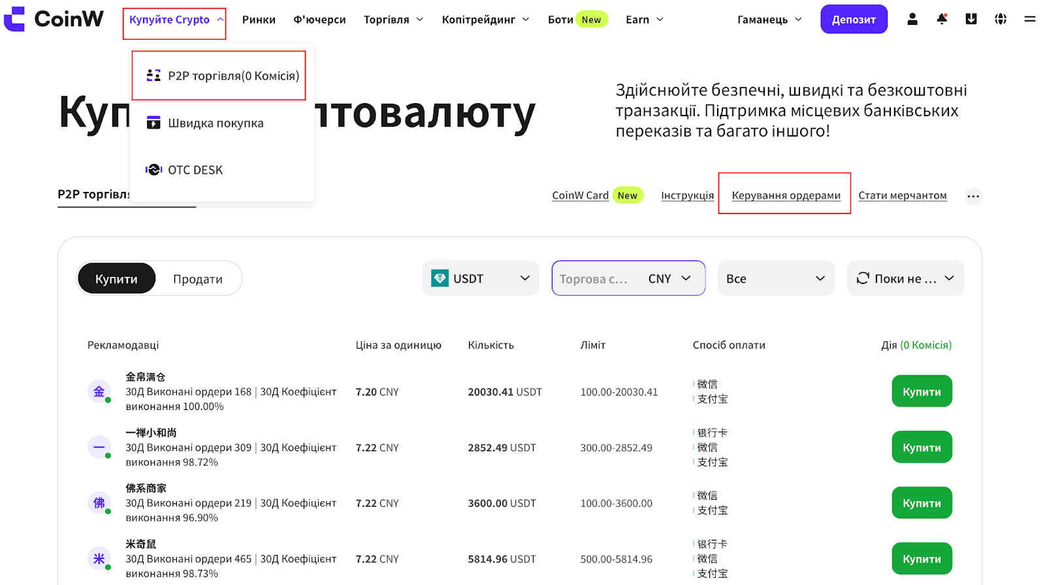Switch to the Продати toggle

pos(198,279)
